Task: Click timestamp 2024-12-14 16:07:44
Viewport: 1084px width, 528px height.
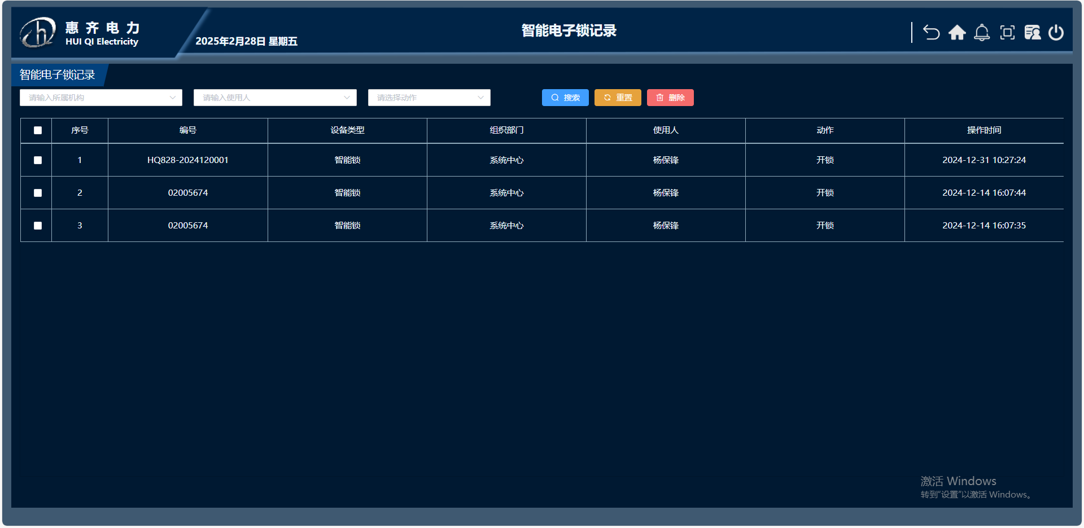Action: point(984,193)
